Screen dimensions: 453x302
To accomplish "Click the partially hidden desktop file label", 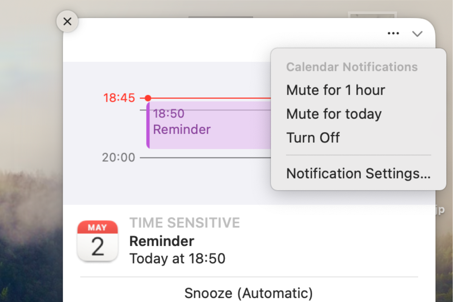I will pos(440,210).
